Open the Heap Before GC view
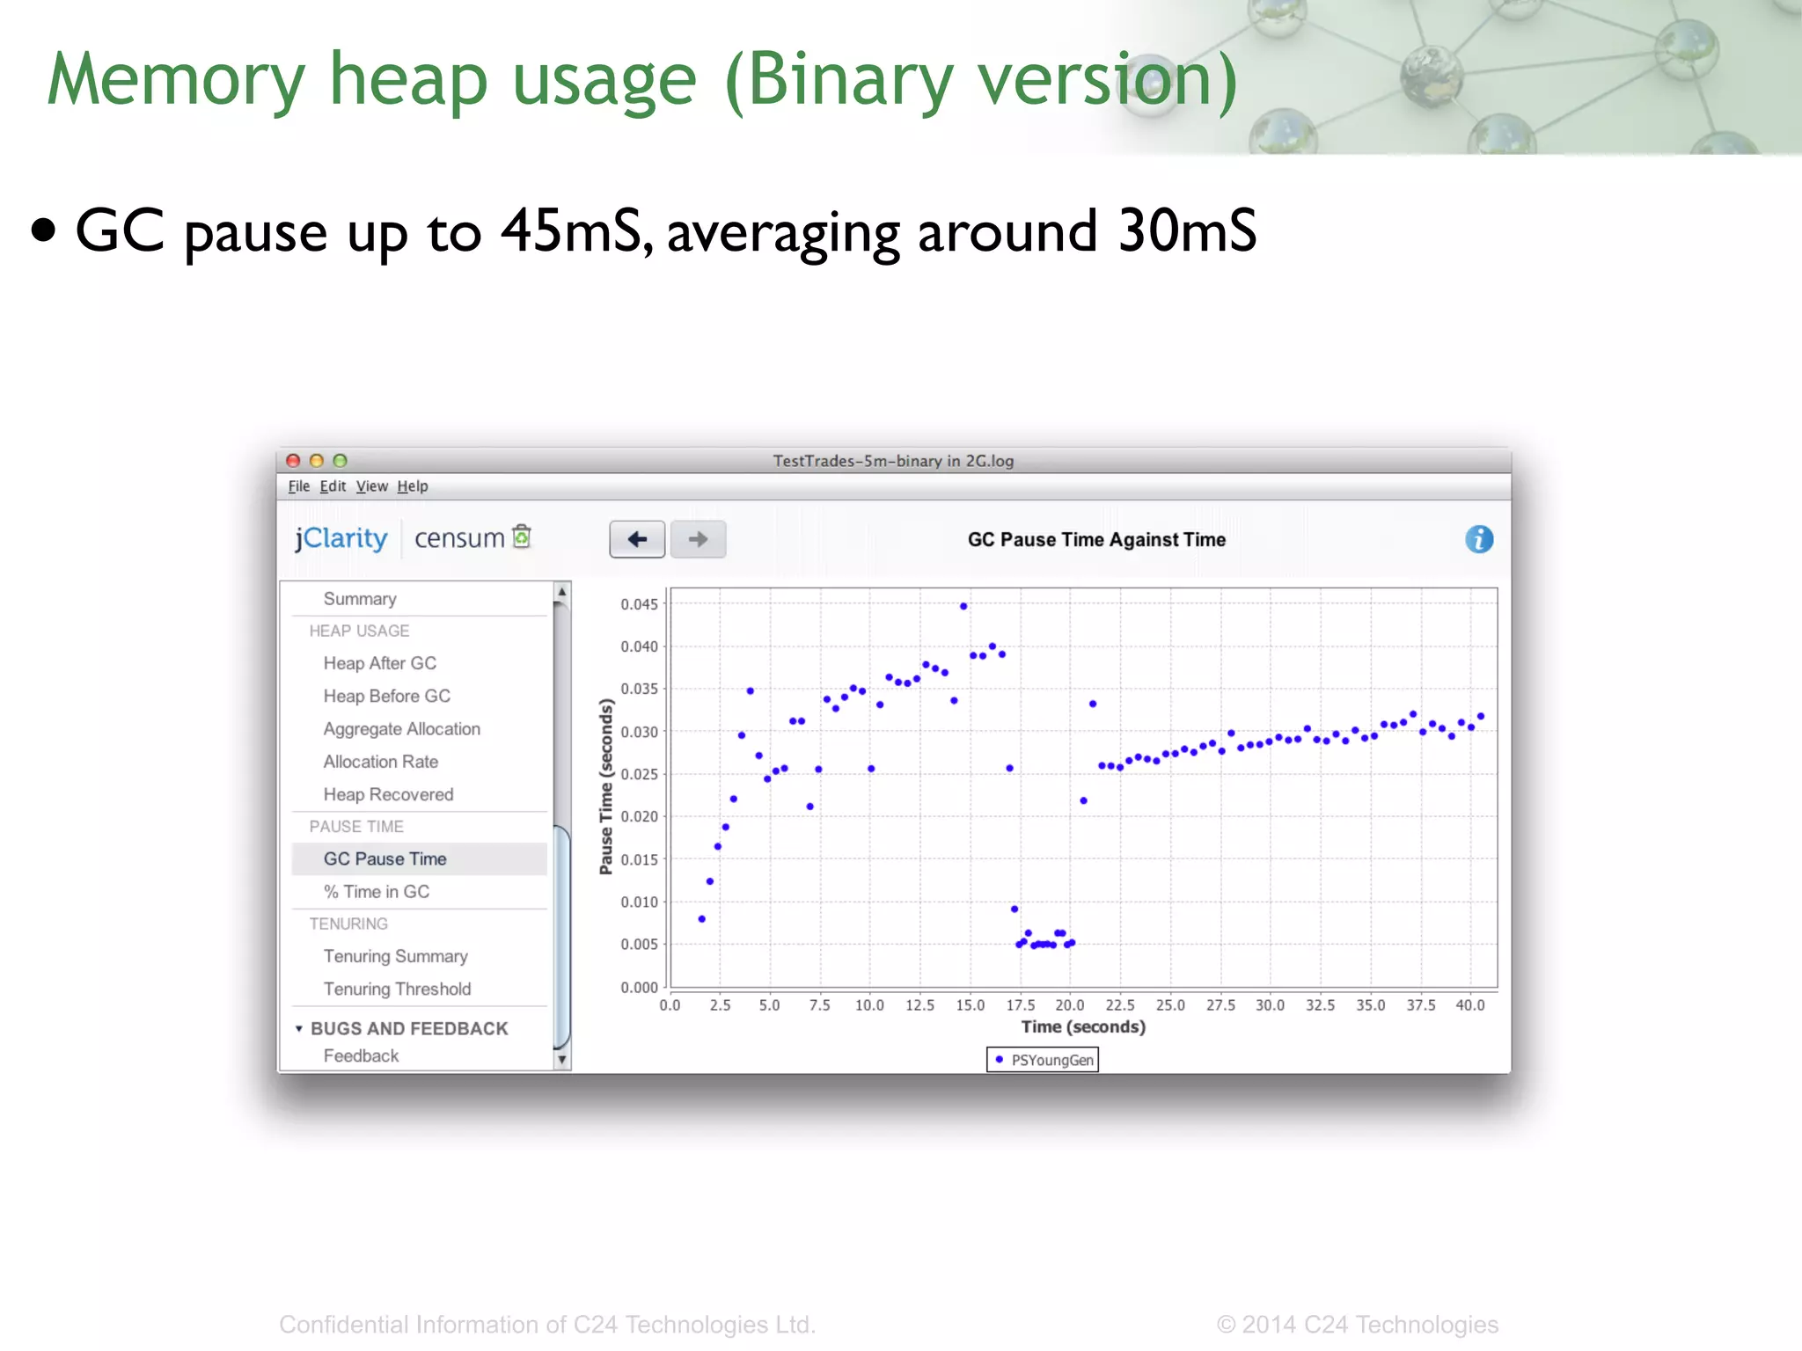Image resolution: width=1802 pixels, height=1351 pixels. pyautogui.click(x=387, y=696)
